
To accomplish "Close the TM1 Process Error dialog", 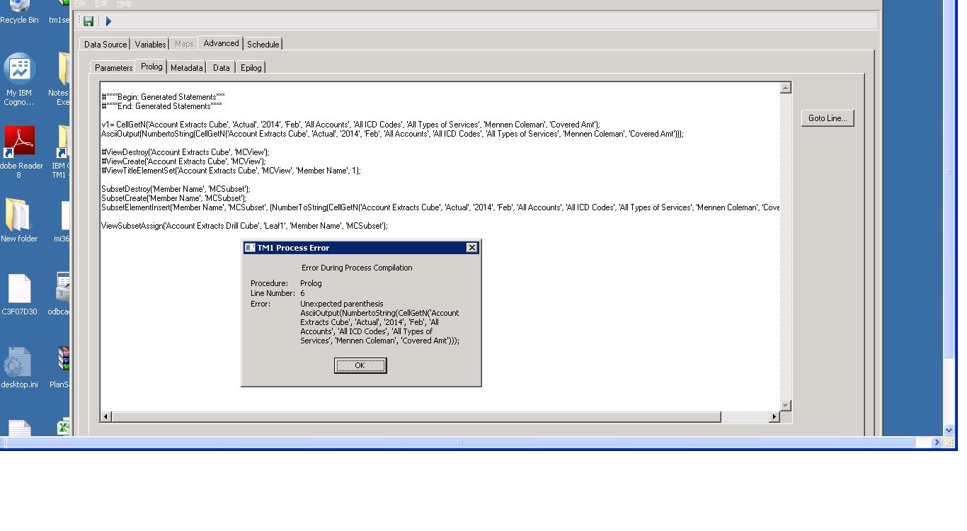I will point(472,248).
